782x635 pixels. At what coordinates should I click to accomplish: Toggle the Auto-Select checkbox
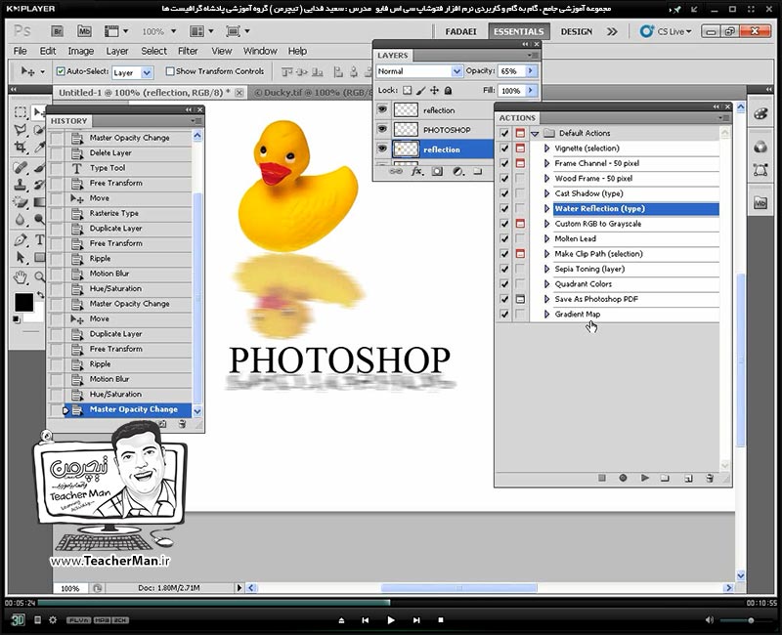tap(61, 71)
